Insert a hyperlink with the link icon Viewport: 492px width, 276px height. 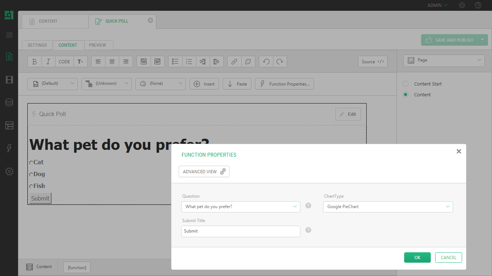click(234, 61)
